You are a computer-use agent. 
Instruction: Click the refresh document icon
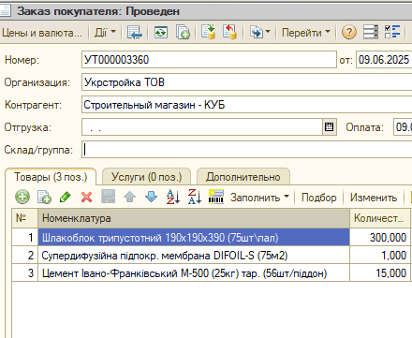coord(161,33)
